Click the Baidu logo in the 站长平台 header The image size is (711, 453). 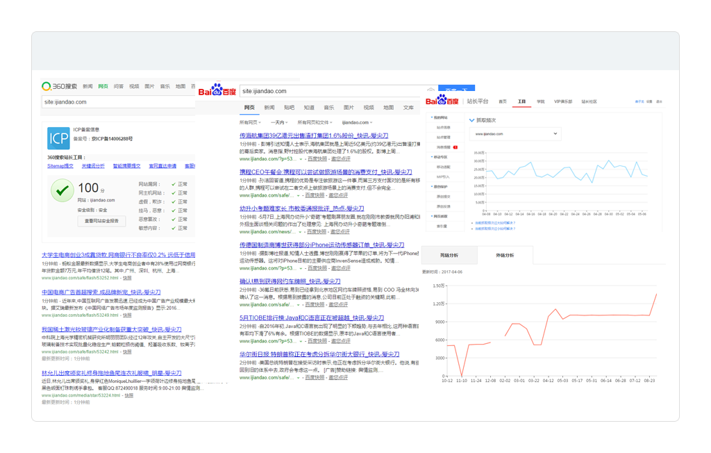click(x=442, y=100)
